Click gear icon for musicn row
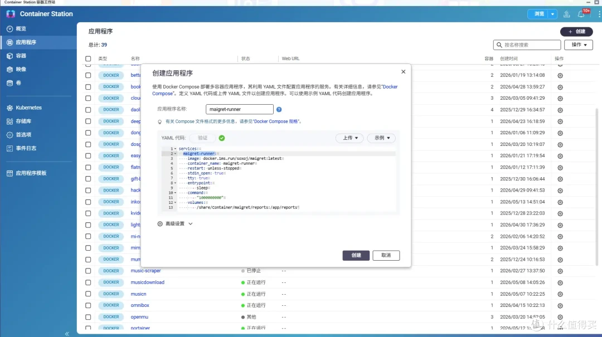Screen dimensions: 602x337 pos(560,295)
